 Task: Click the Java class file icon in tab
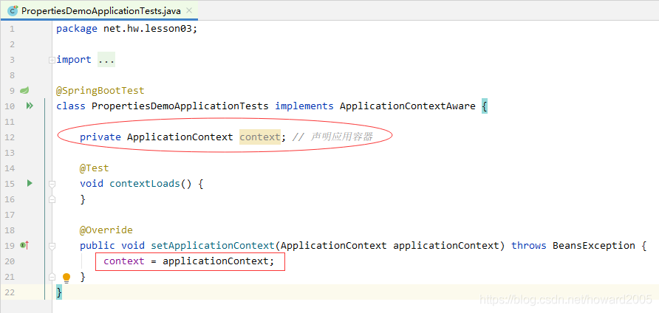tap(13, 10)
